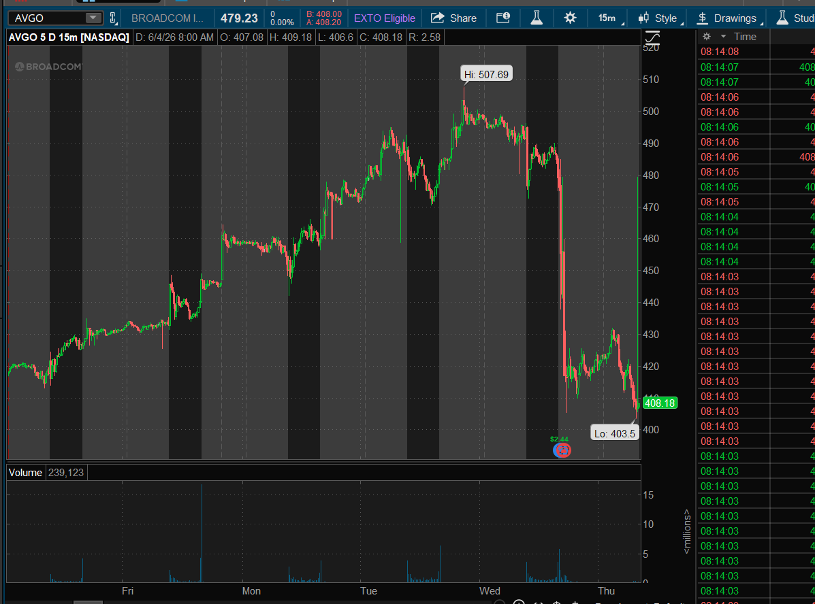Click the last price 479.23
815x604 pixels.
coord(239,18)
